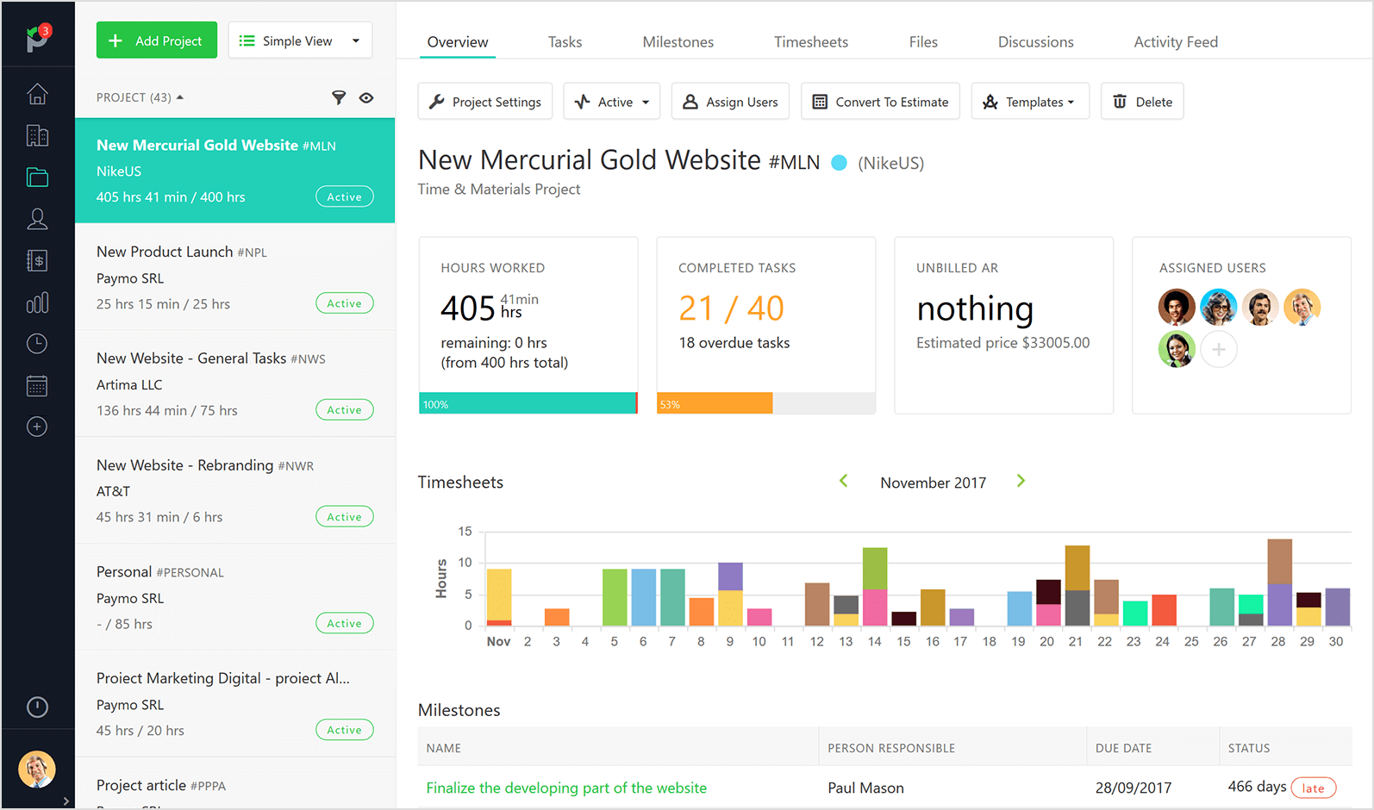Click the add assigned user plus icon
The image size is (1374, 810).
point(1219,349)
